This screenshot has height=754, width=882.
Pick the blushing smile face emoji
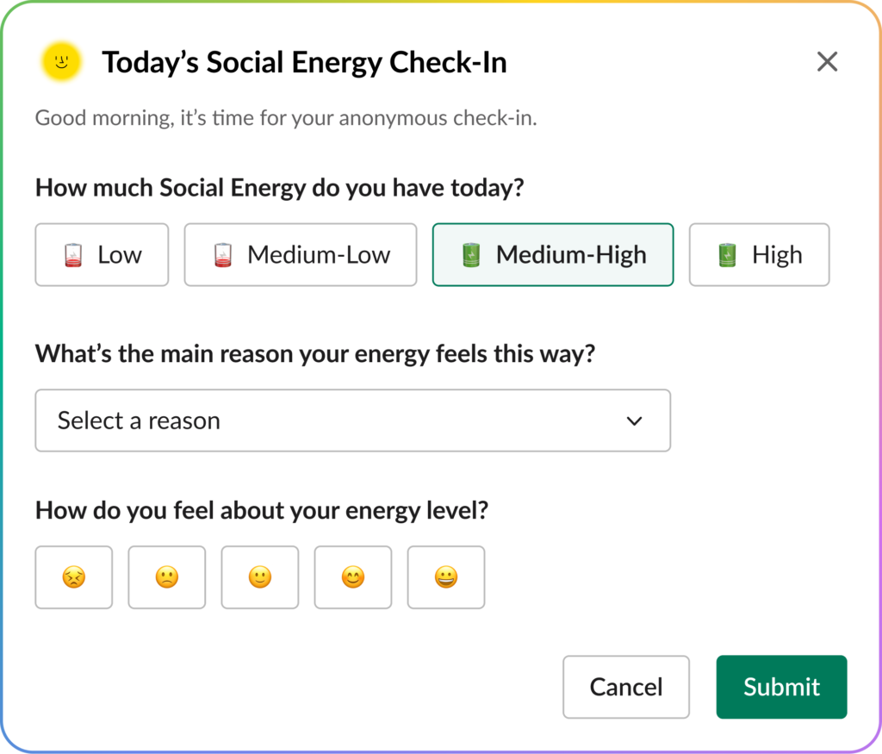point(353,577)
